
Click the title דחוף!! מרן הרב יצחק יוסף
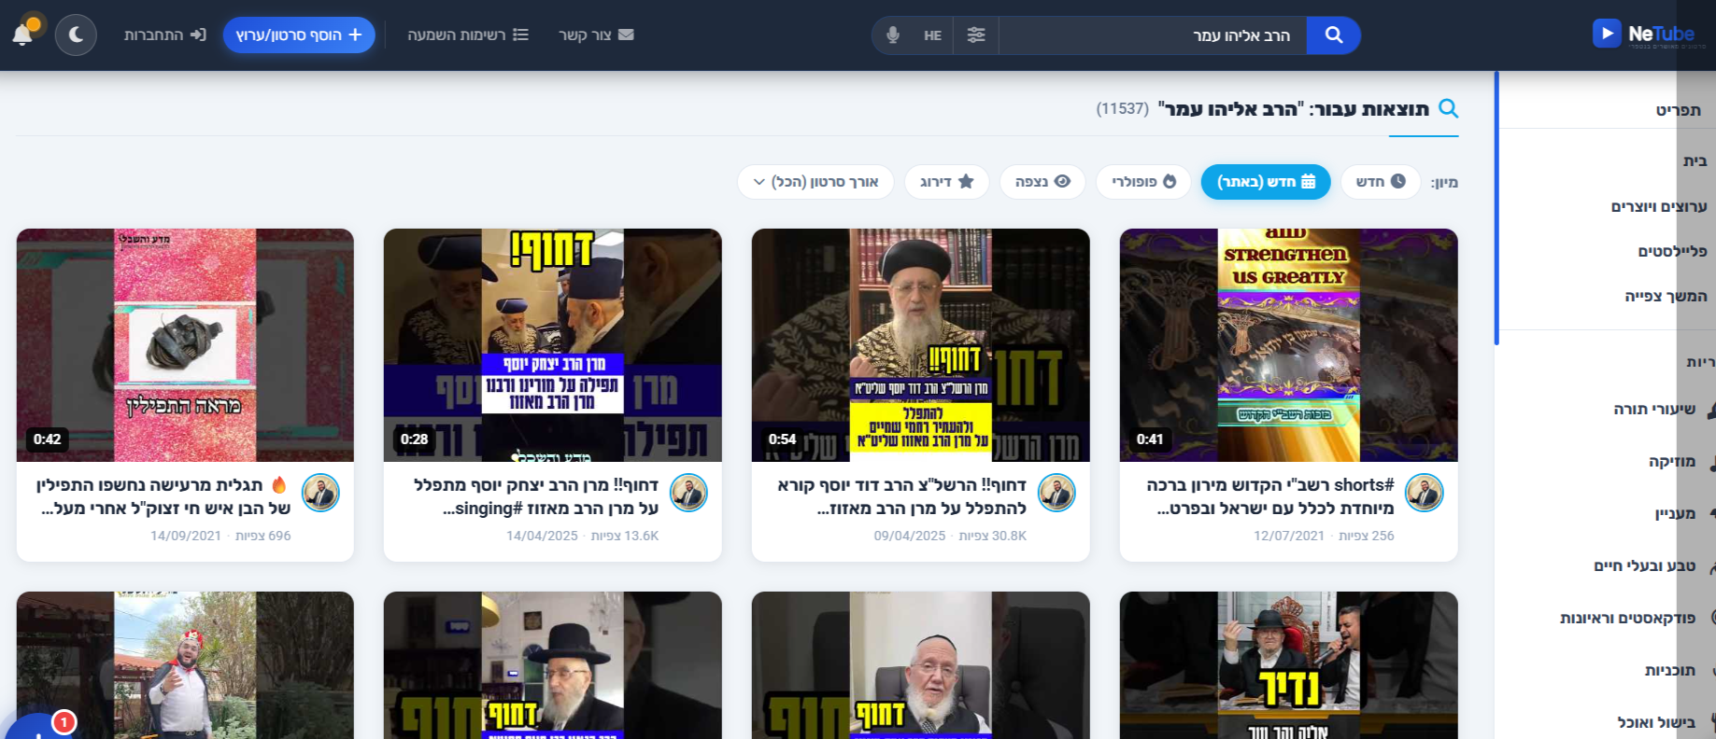[x=536, y=496]
